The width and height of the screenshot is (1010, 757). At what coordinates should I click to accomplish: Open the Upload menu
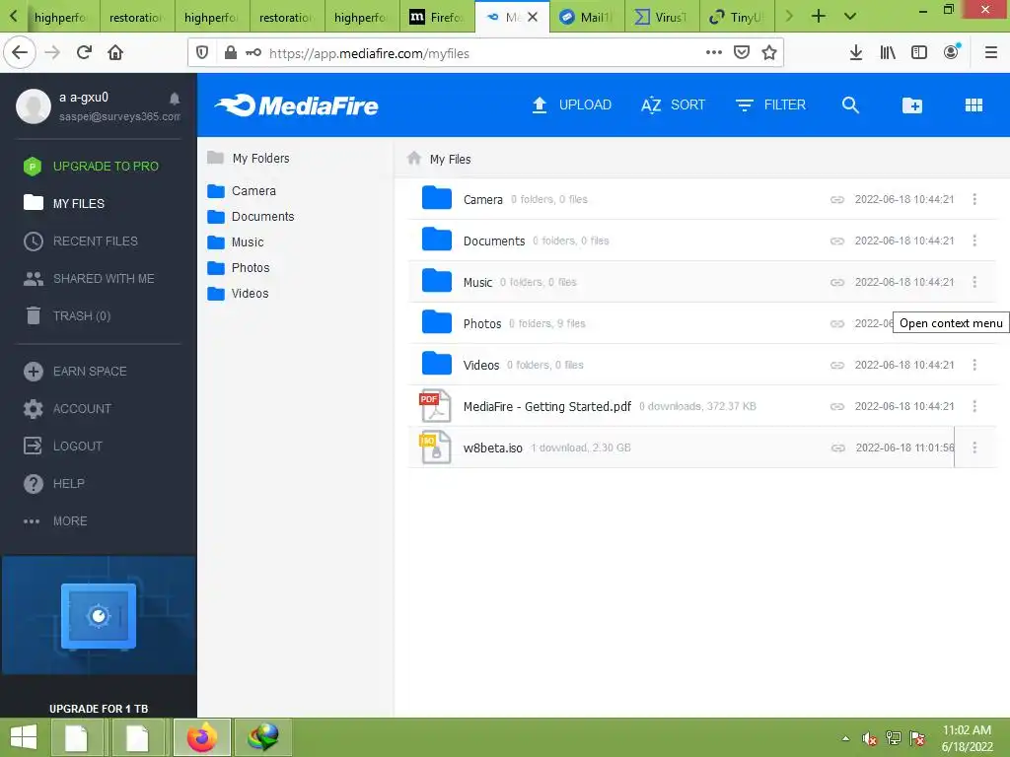pos(571,104)
